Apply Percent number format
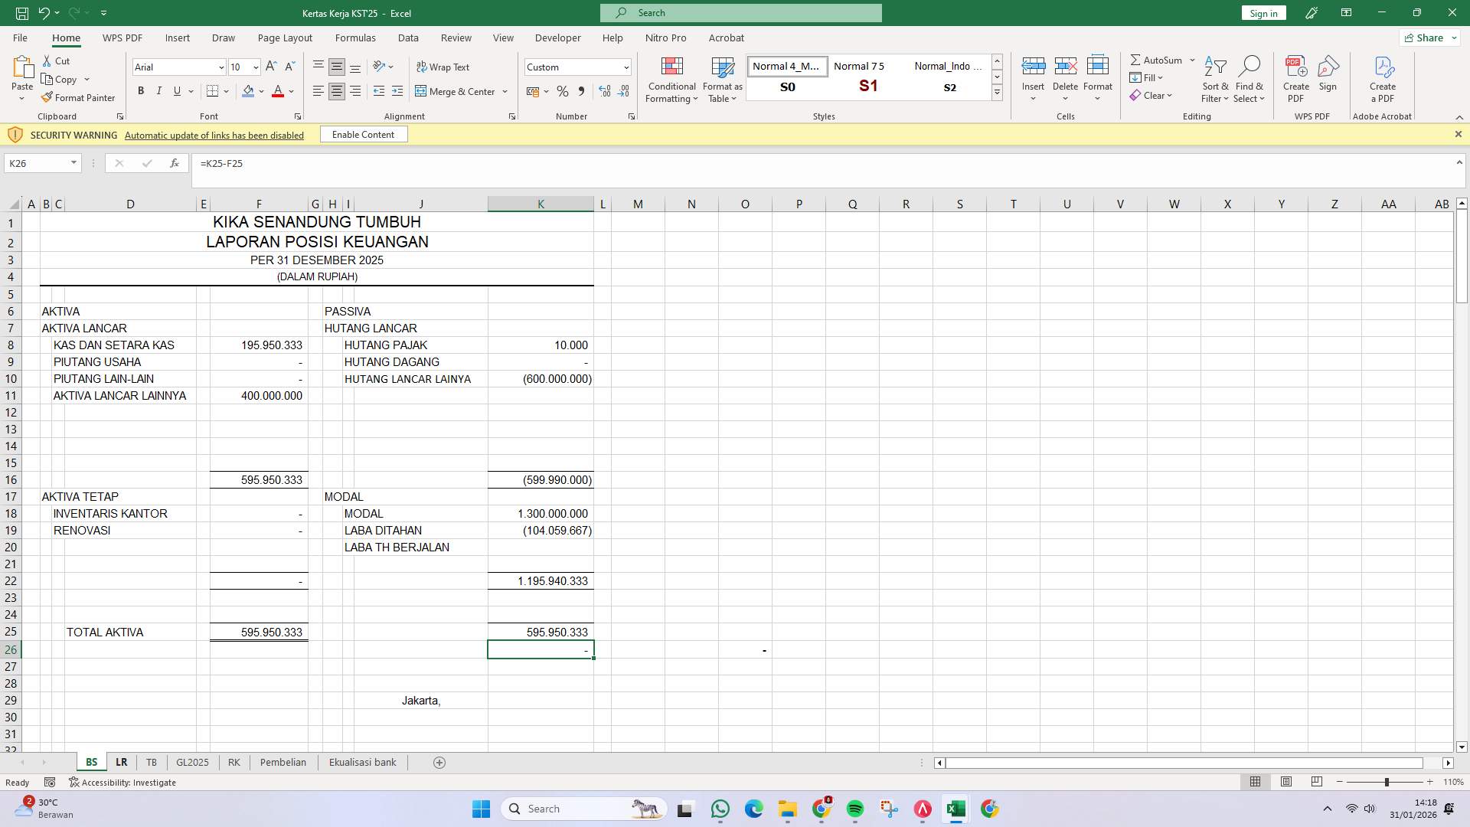Viewport: 1470px width, 827px height. 563,91
